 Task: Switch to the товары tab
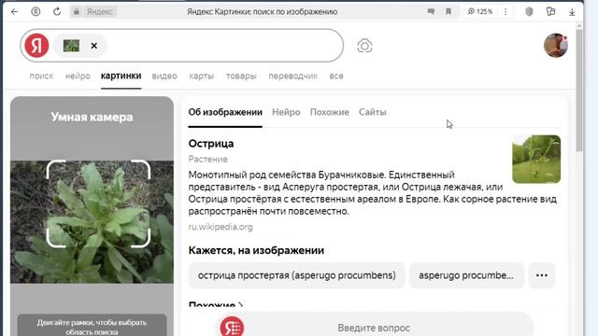click(241, 77)
